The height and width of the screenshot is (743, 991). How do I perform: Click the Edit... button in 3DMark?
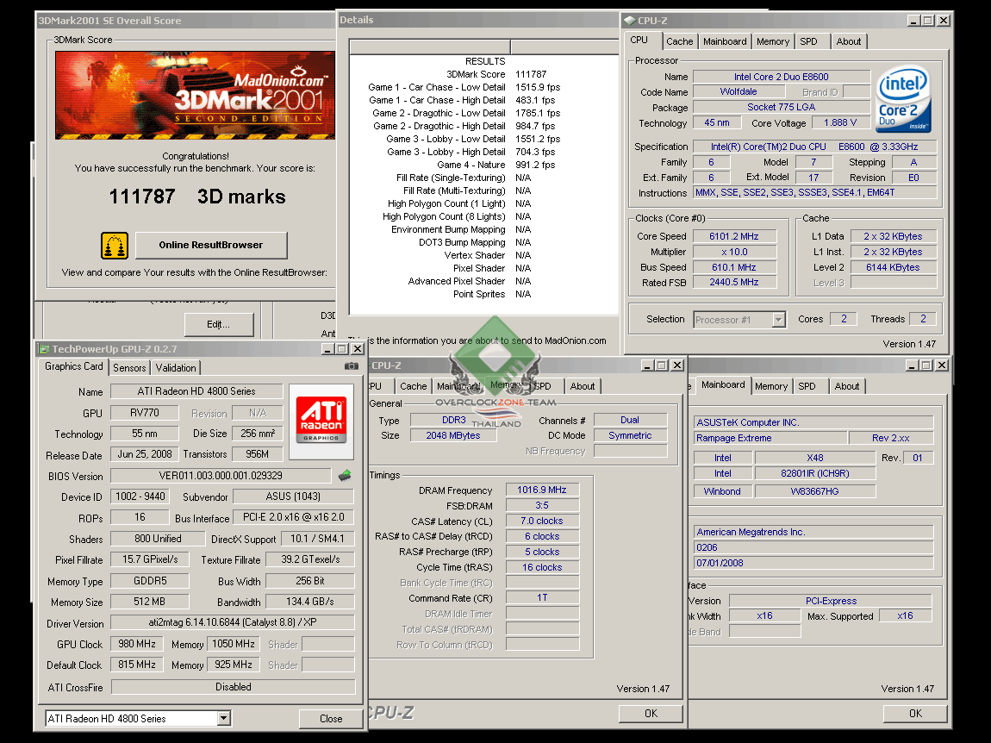click(219, 324)
